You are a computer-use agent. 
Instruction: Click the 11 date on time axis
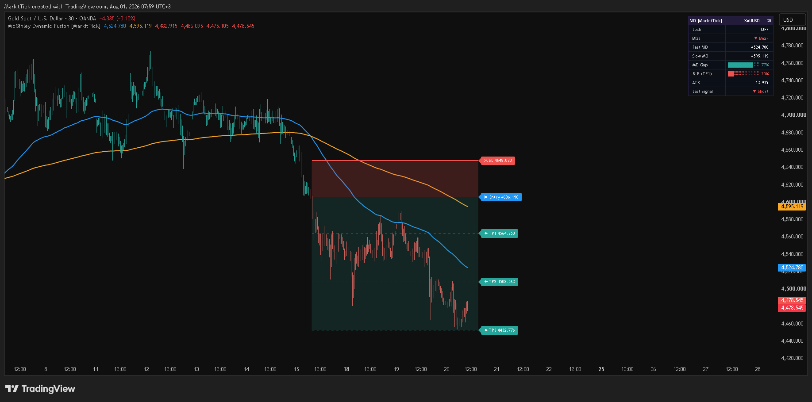(96, 369)
